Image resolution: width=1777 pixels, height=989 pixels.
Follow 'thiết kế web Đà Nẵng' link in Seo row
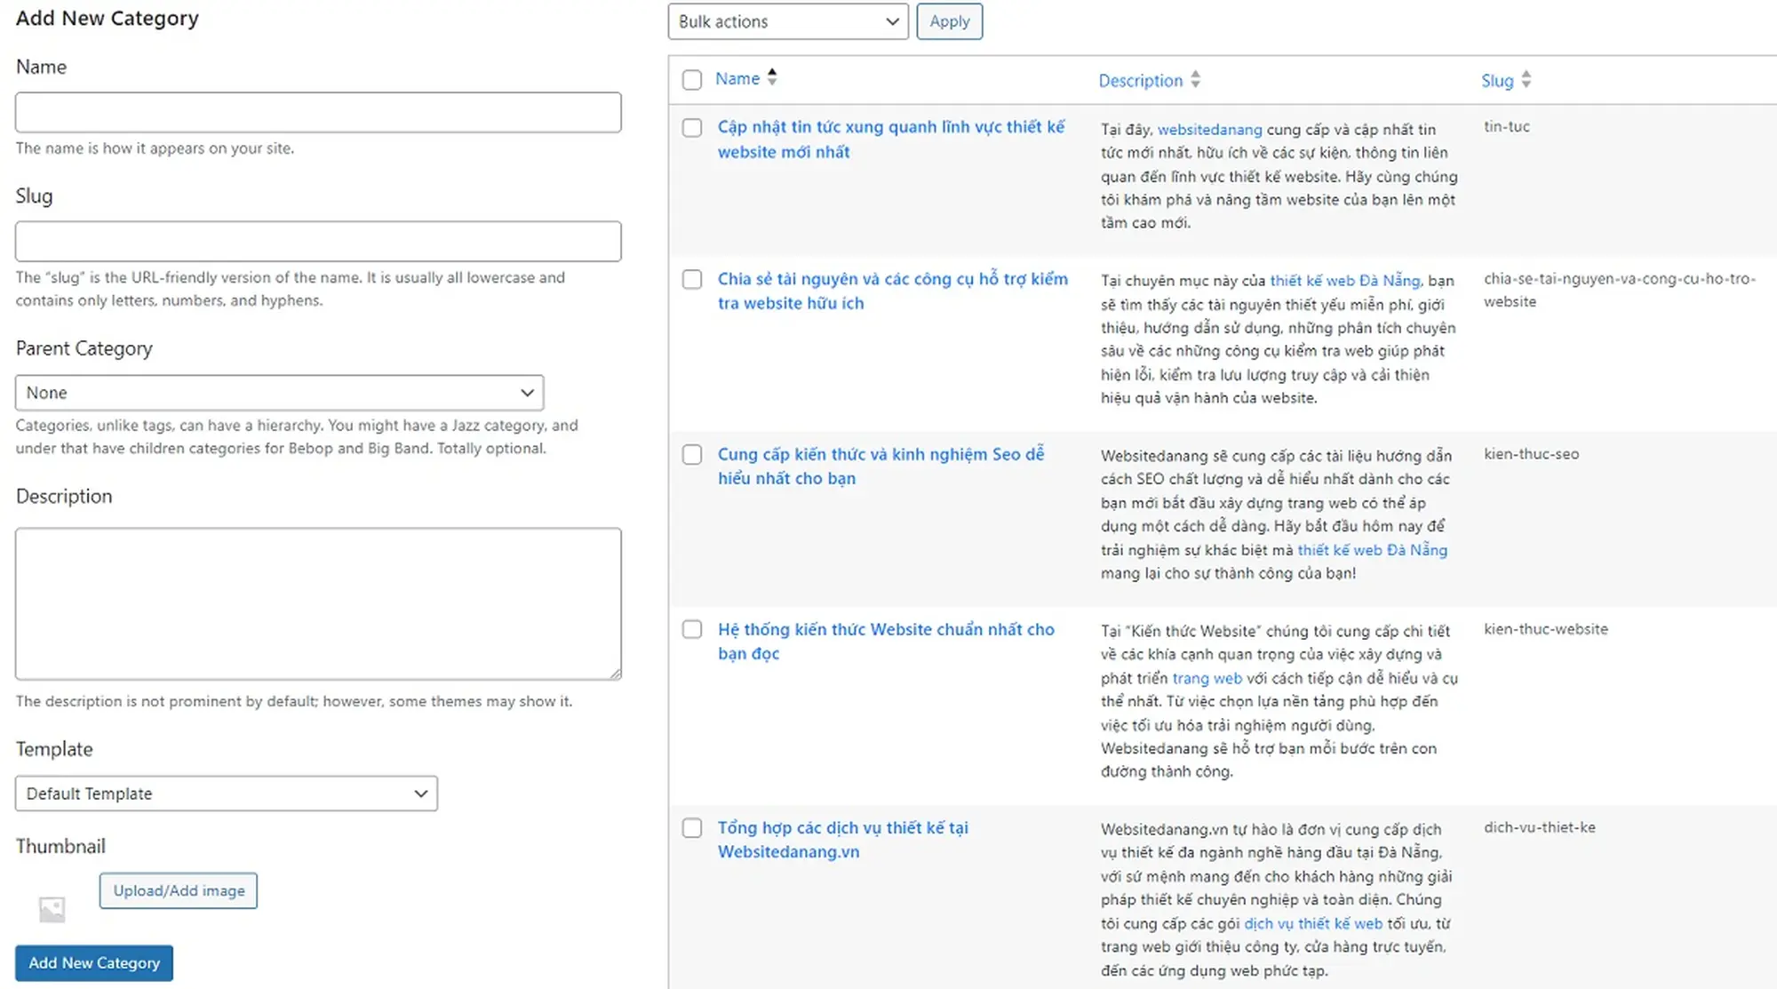click(x=1373, y=550)
